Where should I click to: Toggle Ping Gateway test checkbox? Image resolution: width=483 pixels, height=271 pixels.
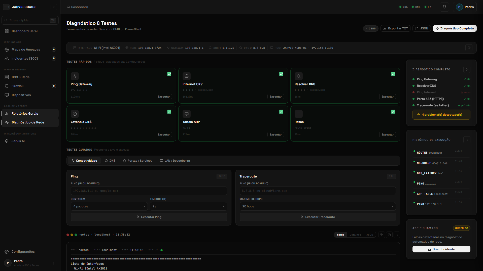(169, 74)
